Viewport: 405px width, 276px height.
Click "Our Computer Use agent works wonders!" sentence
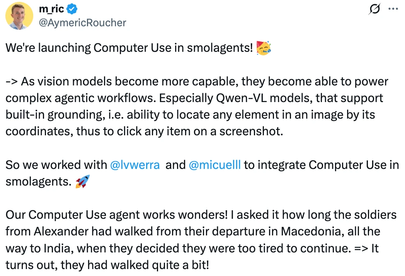[117, 215]
